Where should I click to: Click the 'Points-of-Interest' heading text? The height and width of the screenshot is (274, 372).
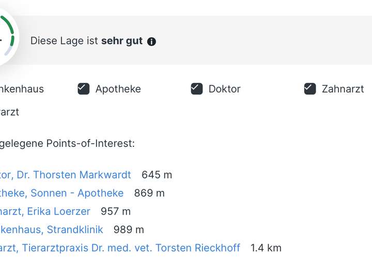(x=90, y=143)
